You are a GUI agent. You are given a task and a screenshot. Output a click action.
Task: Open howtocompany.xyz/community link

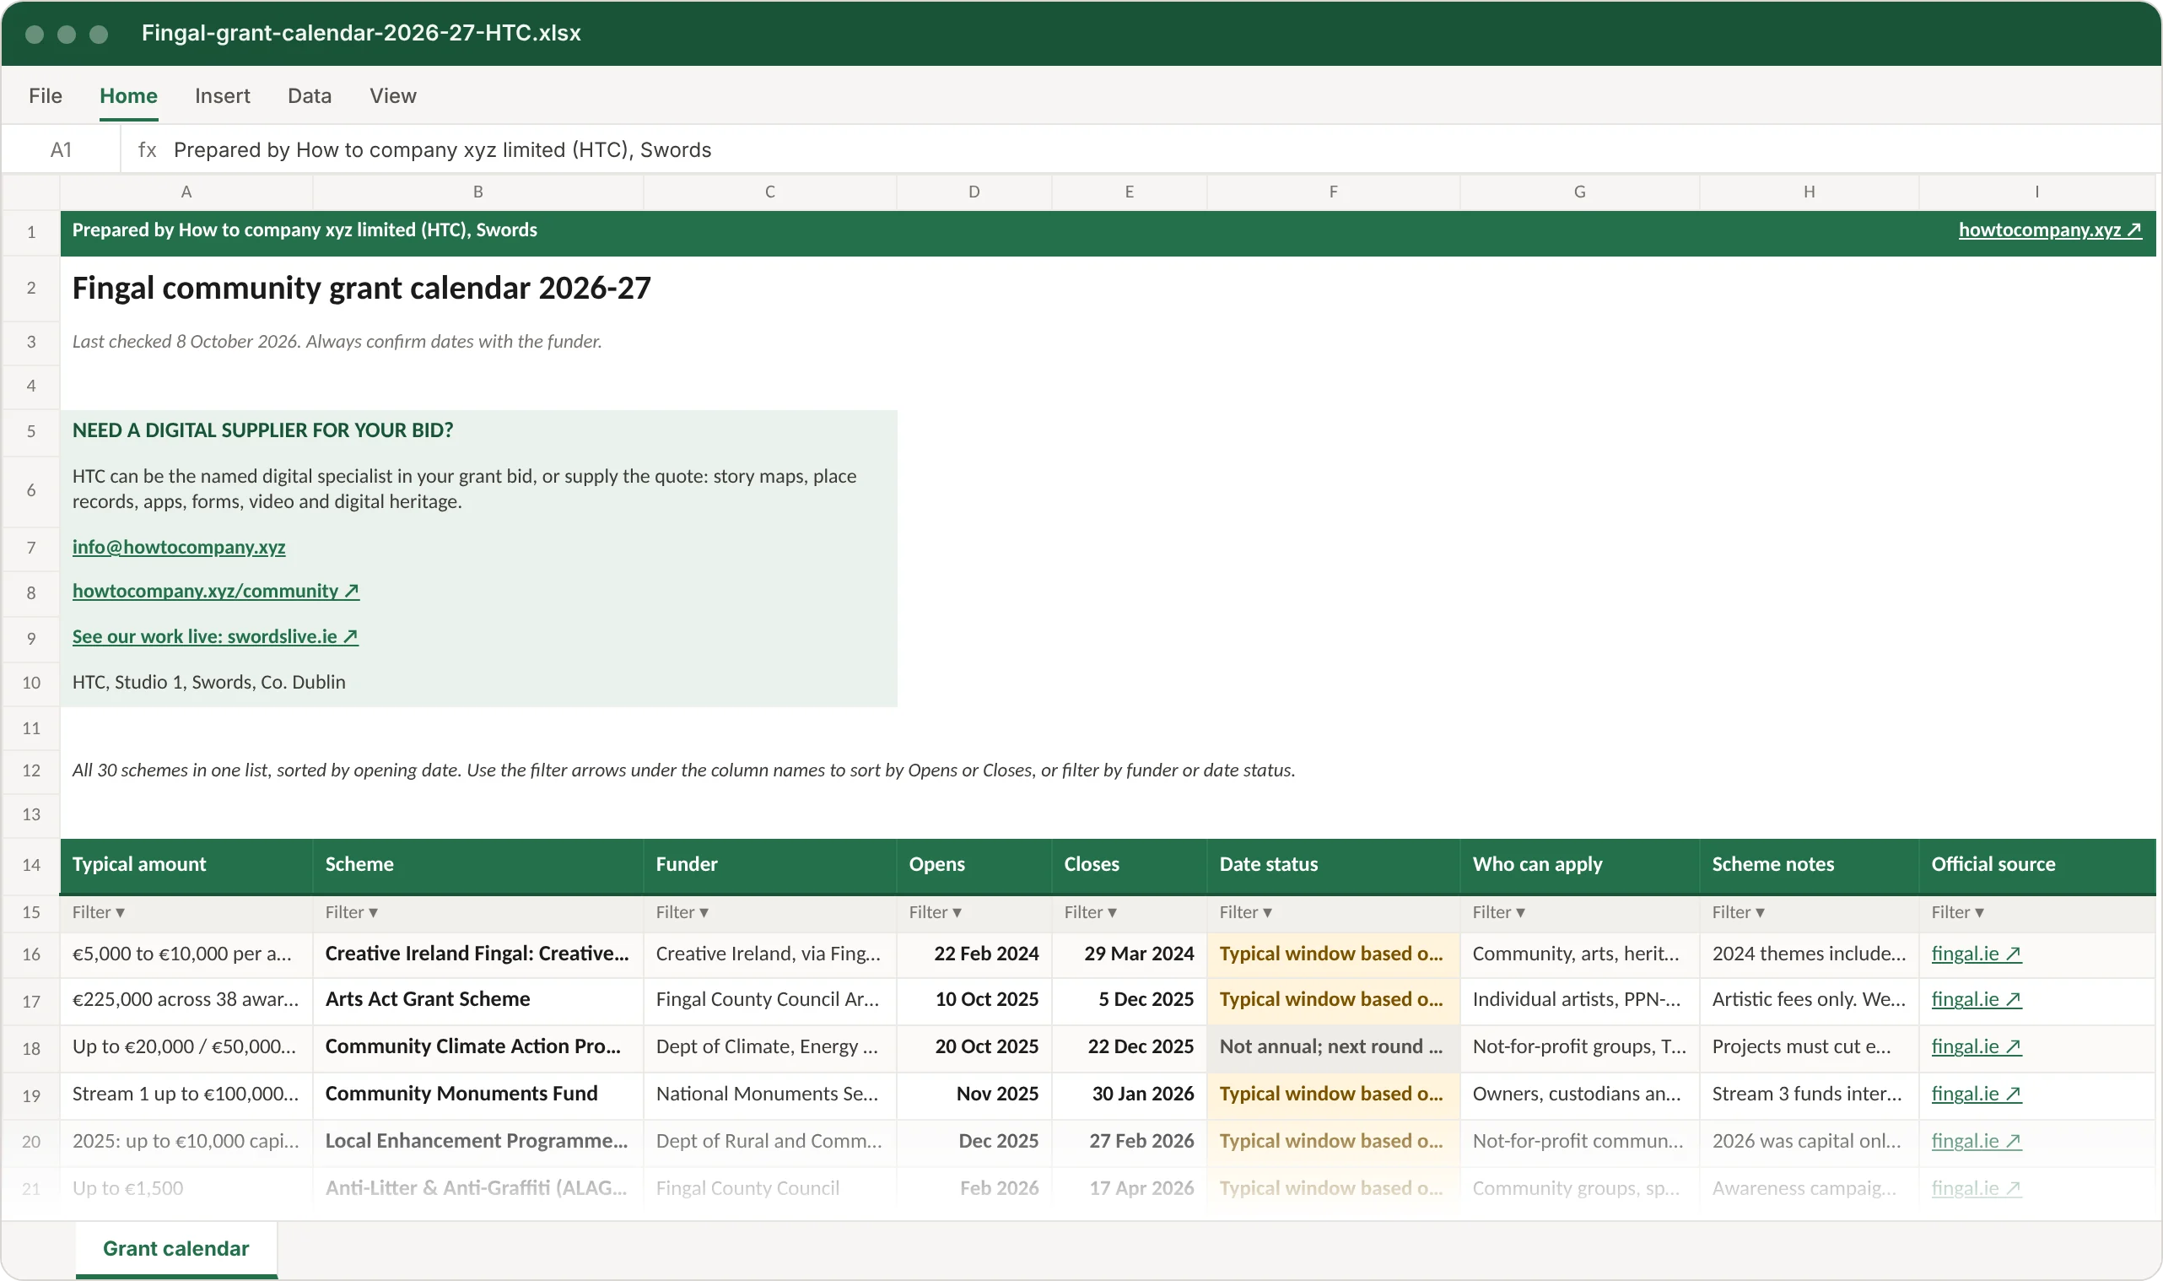216,591
